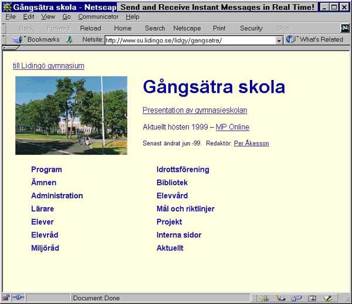The width and height of the screenshot is (352, 304).
Task: Click the Search toolbar button
Action: pos(155,28)
